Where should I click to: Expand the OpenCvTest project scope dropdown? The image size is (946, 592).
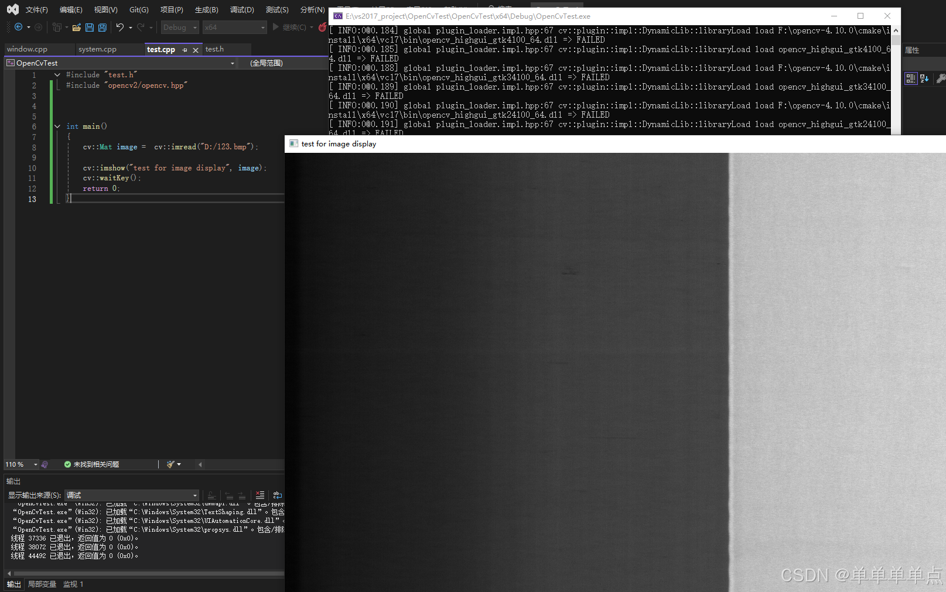233,63
